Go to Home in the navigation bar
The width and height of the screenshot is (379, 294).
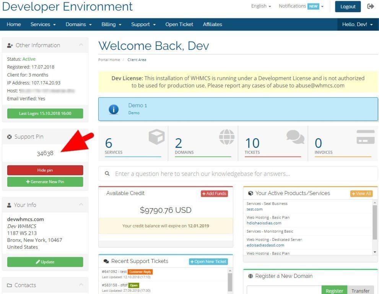click(x=14, y=24)
